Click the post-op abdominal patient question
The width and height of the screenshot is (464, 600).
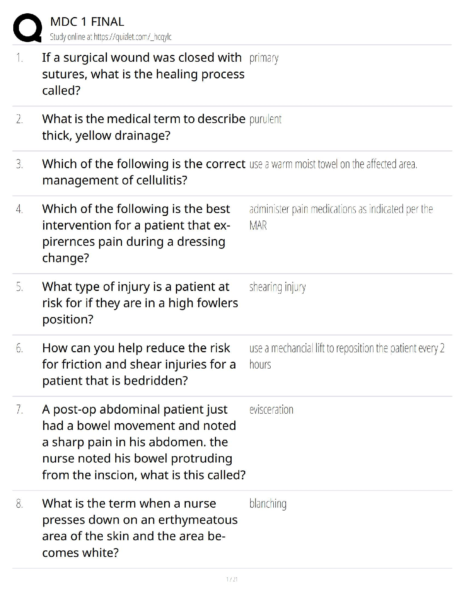[144, 442]
